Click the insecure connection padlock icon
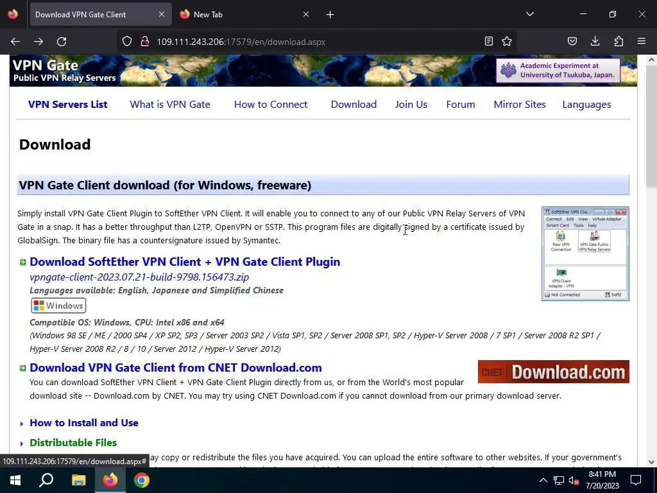This screenshot has width=657, height=493. click(x=145, y=42)
